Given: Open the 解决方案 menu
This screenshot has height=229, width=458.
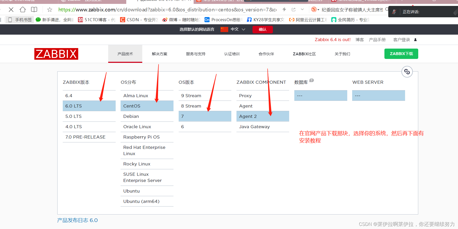Looking at the screenshot, I should coord(160,54).
